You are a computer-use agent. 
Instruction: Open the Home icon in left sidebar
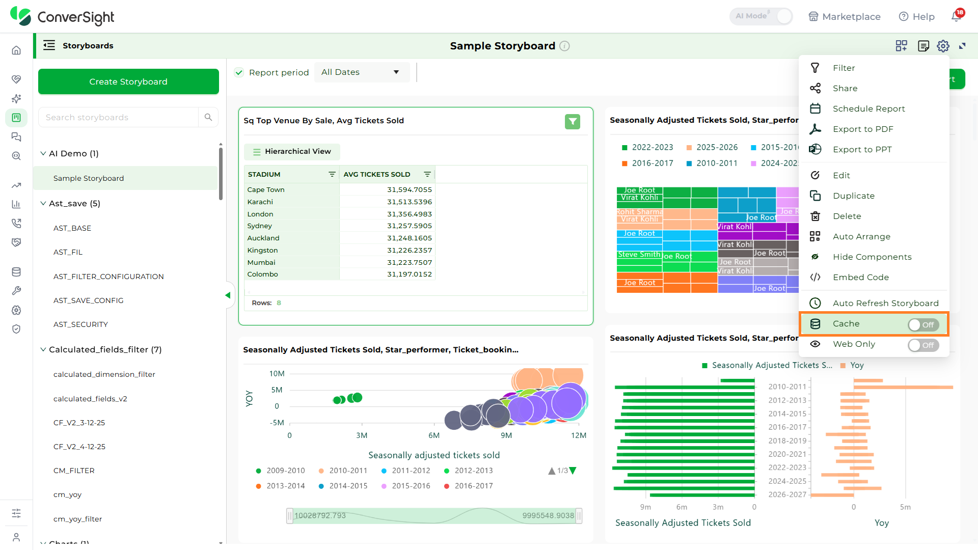(16, 50)
